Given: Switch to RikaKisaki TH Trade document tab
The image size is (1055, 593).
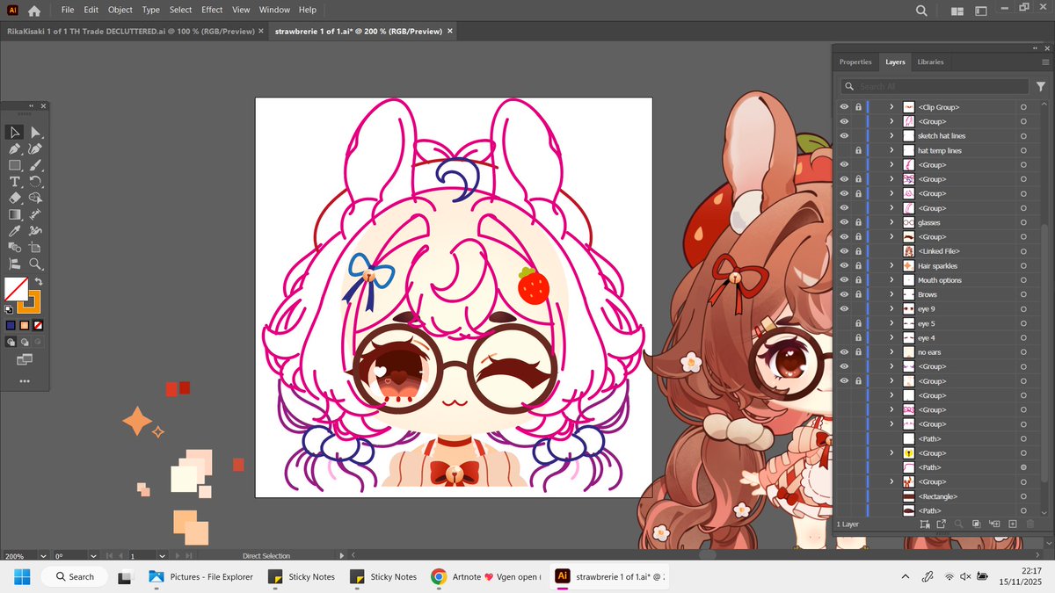Looking at the screenshot, I should (x=131, y=31).
